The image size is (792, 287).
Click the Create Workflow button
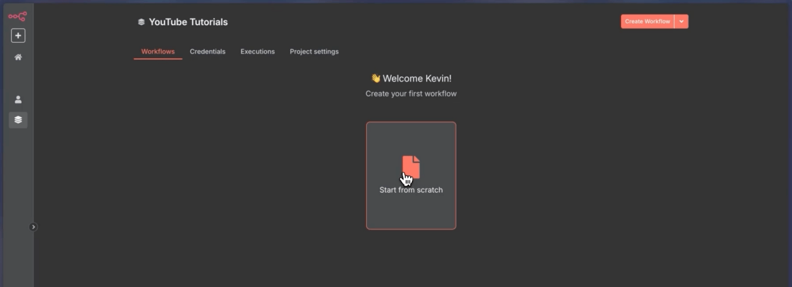647,21
